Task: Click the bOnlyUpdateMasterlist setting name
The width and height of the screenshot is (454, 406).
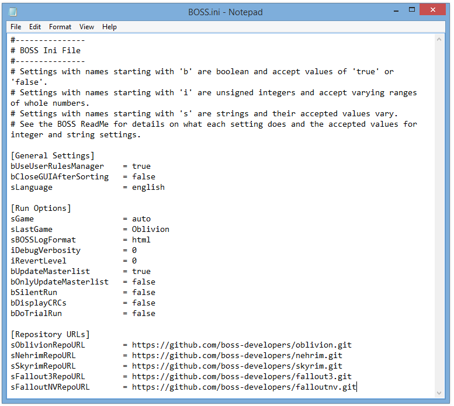Action: click(x=60, y=282)
